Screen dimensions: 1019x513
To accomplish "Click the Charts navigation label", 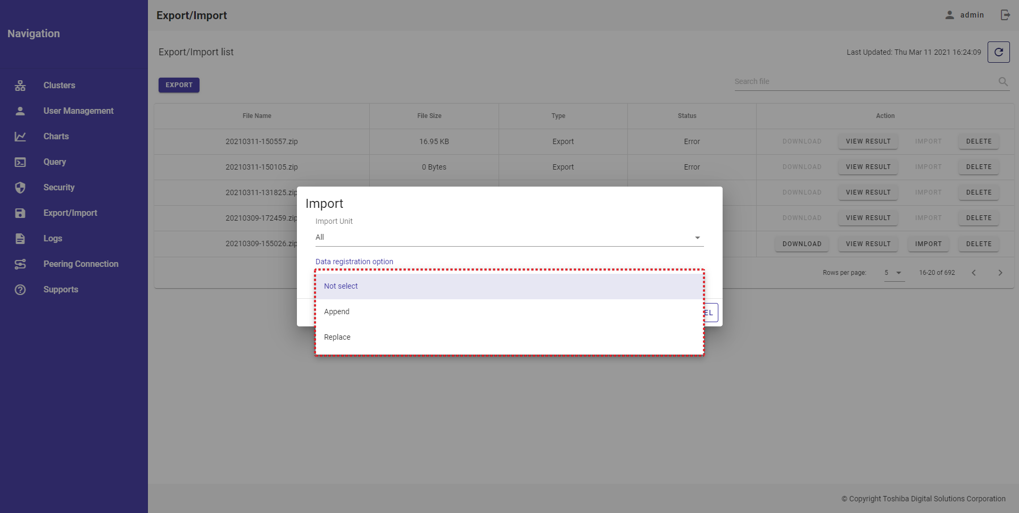I will pyautogui.click(x=56, y=137).
